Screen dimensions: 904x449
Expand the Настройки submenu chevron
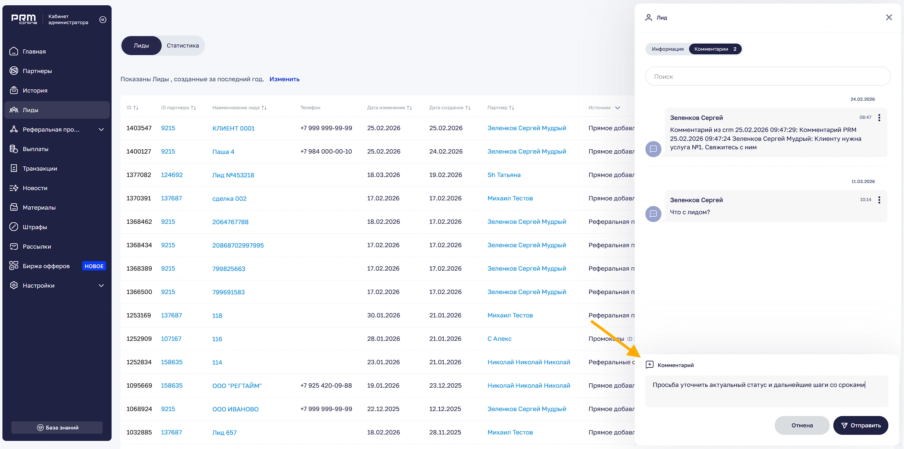(101, 286)
